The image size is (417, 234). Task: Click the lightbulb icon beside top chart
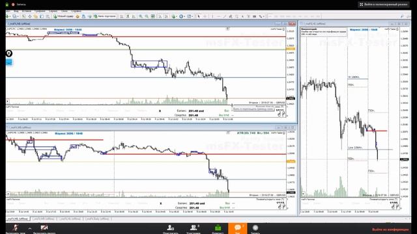[x=8, y=53]
